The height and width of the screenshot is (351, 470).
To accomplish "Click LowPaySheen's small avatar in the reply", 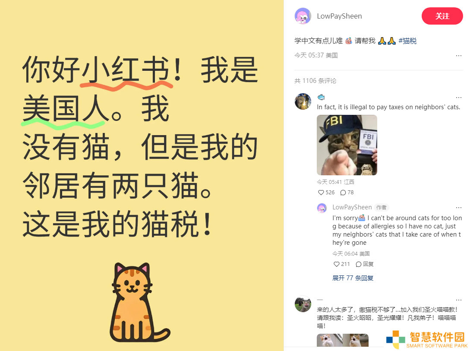I will coord(322,208).
